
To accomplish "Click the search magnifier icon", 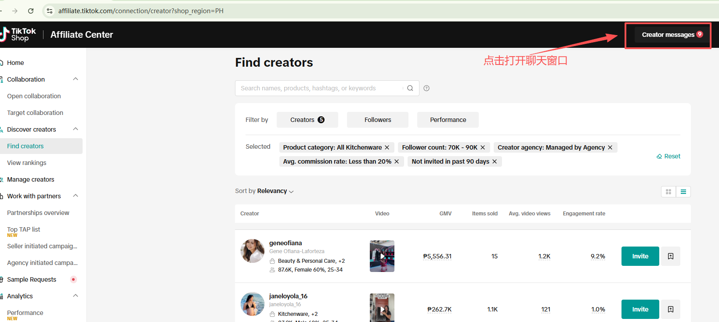I will [410, 88].
